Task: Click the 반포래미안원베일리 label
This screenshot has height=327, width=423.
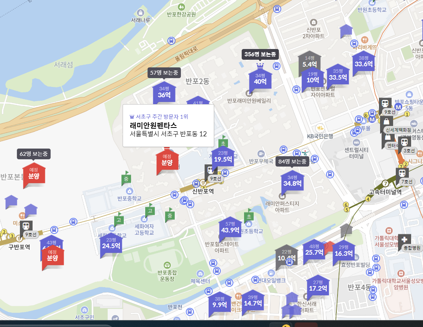Action: (249, 101)
